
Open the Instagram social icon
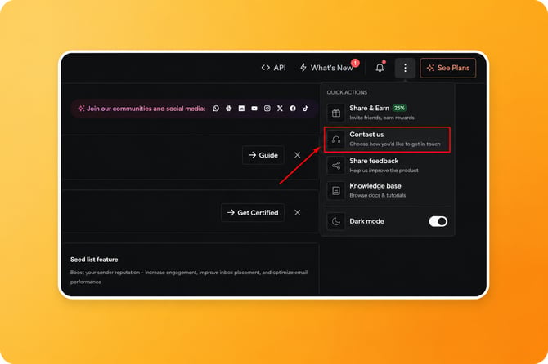click(x=267, y=109)
